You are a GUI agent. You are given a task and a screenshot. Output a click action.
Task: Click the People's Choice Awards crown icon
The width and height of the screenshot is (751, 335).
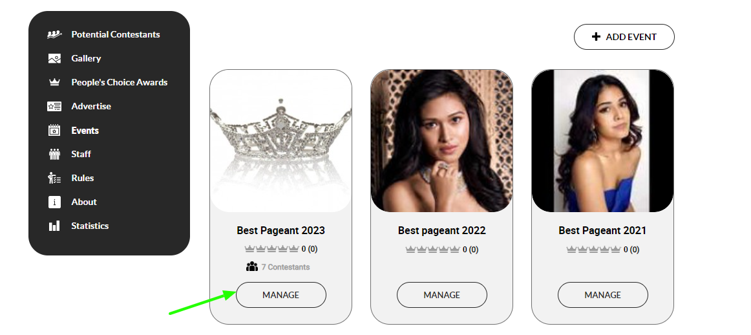54,82
